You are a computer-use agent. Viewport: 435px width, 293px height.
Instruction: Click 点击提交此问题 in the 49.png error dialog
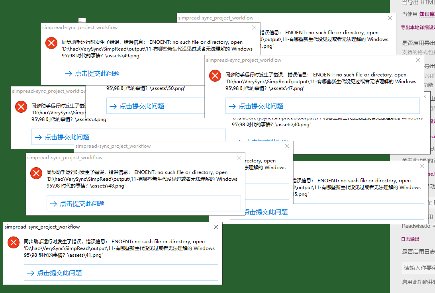pos(133,74)
